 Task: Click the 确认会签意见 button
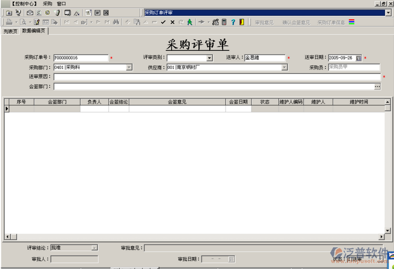click(296, 22)
